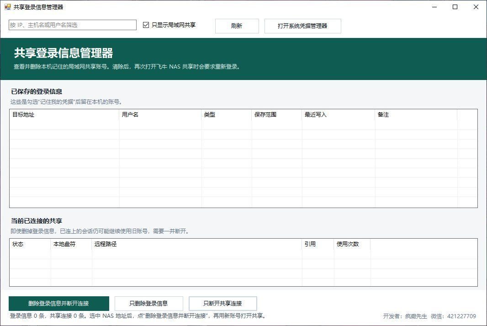
Task: Click 使用次数 column header
Action: tap(352, 244)
